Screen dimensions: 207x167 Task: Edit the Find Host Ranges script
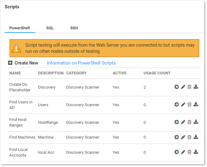click(183, 122)
